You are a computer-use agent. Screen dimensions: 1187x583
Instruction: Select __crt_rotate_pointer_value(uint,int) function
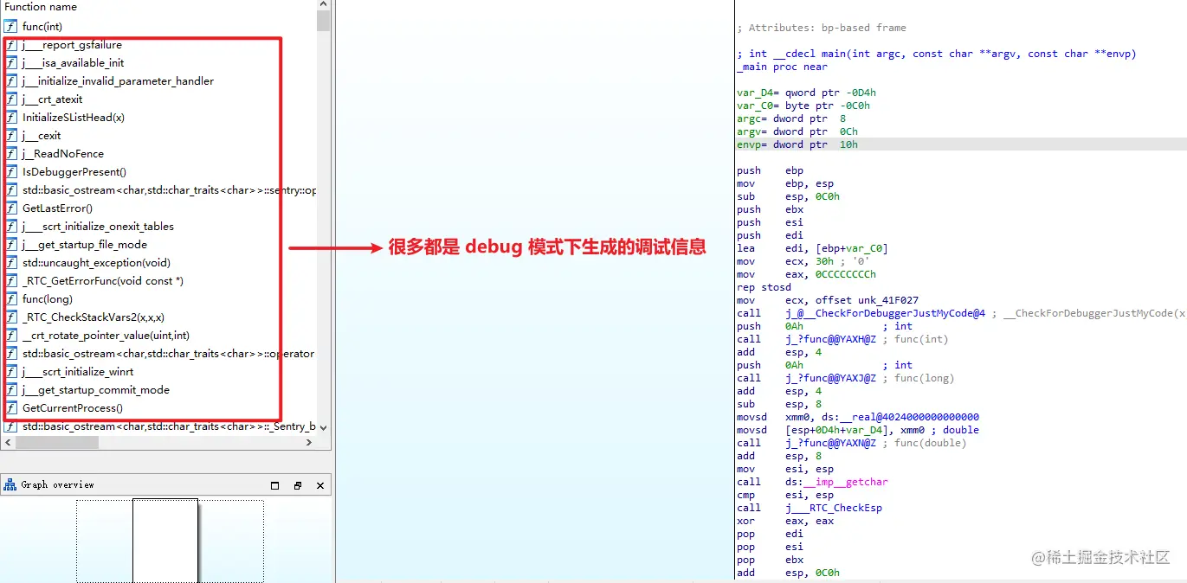(x=106, y=335)
